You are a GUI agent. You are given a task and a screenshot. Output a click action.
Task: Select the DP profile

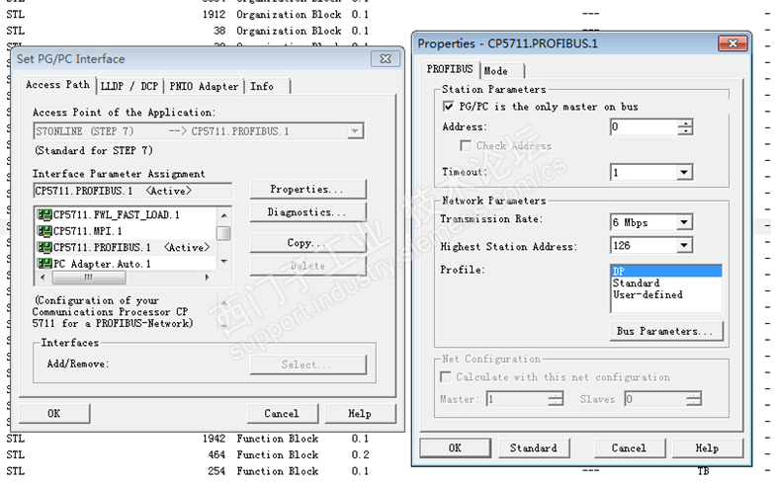[x=666, y=272]
